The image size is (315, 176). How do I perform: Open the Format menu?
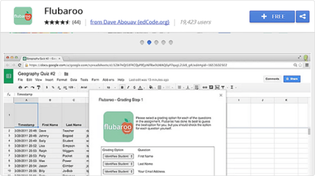pos(62,80)
